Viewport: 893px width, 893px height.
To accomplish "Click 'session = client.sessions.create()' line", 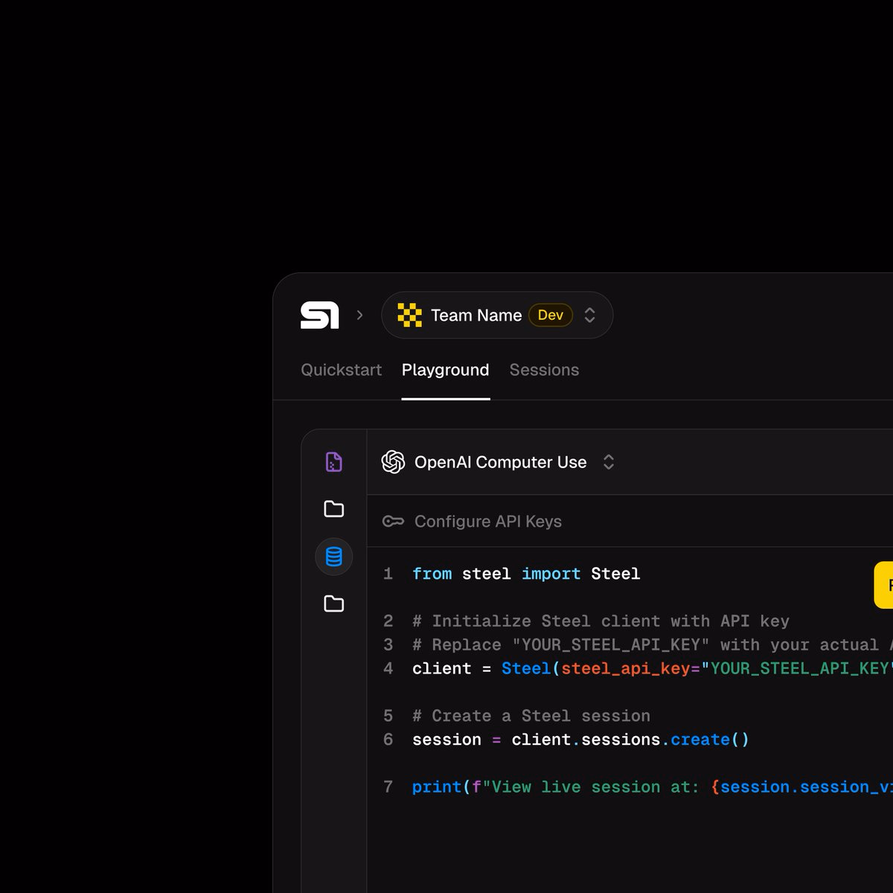I will [x=580, y=740].
